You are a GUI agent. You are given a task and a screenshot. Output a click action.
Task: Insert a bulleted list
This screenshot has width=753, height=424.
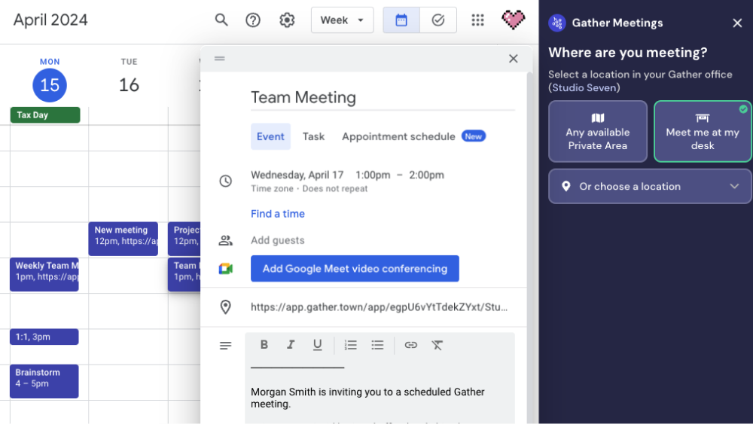pyautogui.click(x=377, y=345)
